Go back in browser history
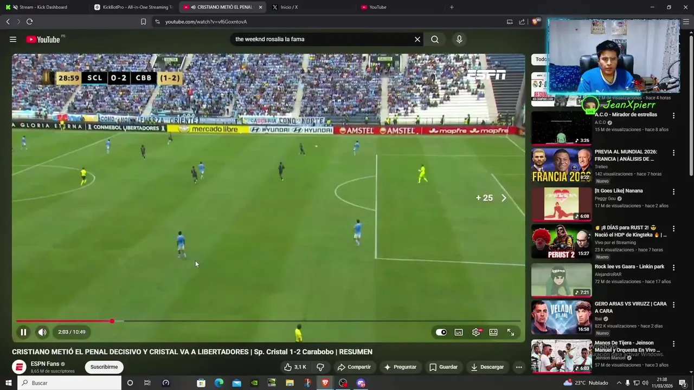694x390 pixels. click(x=8, y=22)
